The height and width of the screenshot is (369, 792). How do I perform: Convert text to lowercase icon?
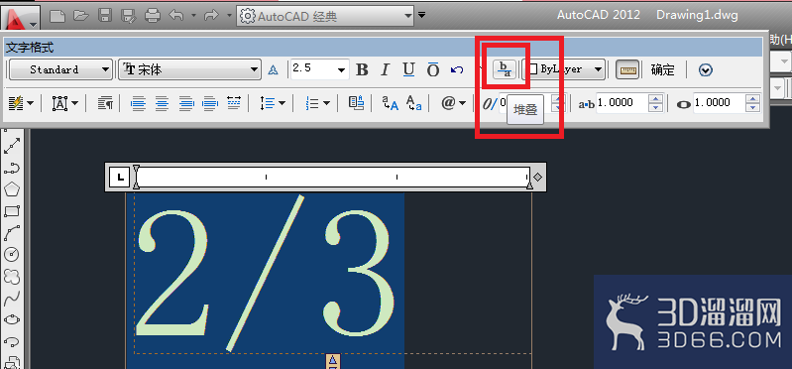(414, 103)
